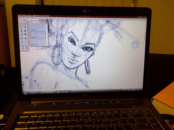Select the Background layer

click(38, 42)
